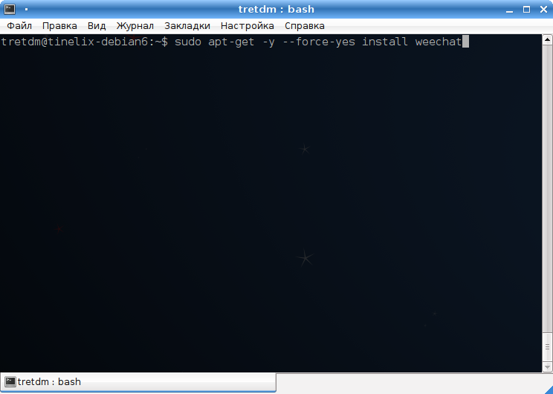Close the Konsole terminal window
This screenshot has height=394, width=553.
click(x=543, y=9)
